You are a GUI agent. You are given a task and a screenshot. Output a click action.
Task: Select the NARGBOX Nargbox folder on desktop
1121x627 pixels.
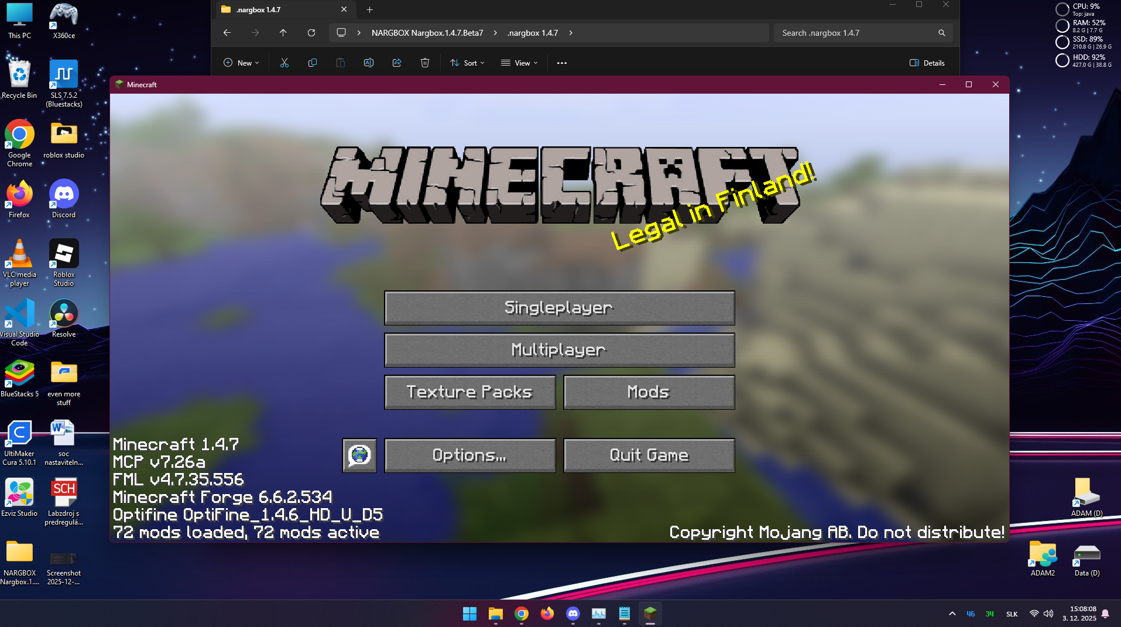coord(19,561)
